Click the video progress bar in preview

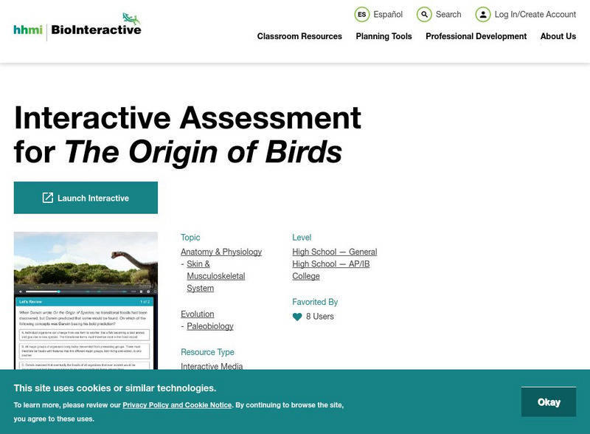75,292
